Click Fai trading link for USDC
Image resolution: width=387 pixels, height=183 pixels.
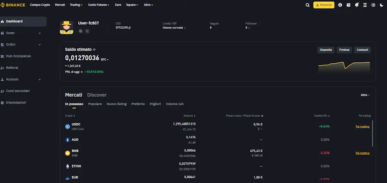pyautogui.click(x=362, y=126)
